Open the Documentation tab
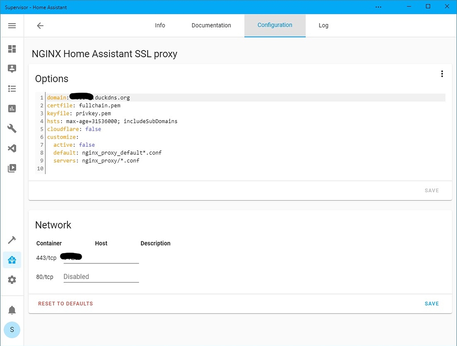457x346 pixels. pyautogui.click(x=211, y=25)
